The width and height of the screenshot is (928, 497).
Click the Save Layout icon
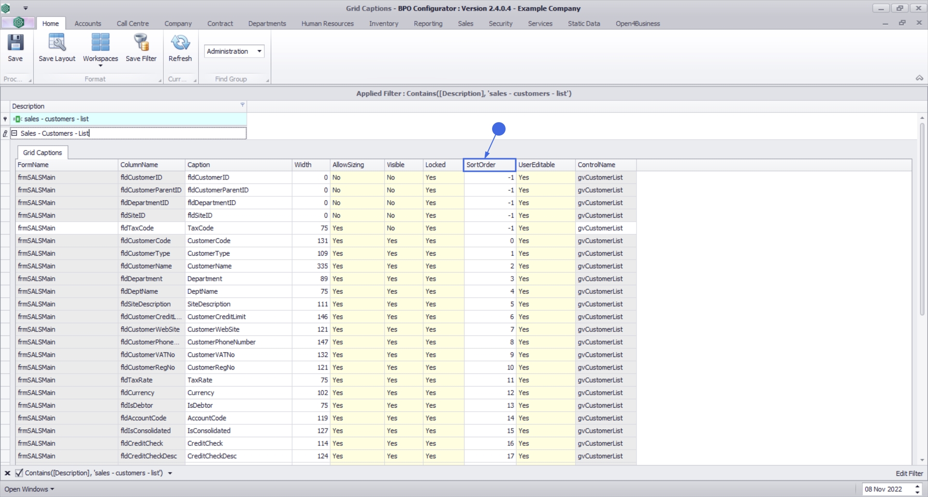[57, 43]
